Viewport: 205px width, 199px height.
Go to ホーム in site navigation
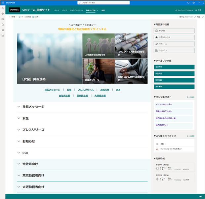tap(57, 10)
